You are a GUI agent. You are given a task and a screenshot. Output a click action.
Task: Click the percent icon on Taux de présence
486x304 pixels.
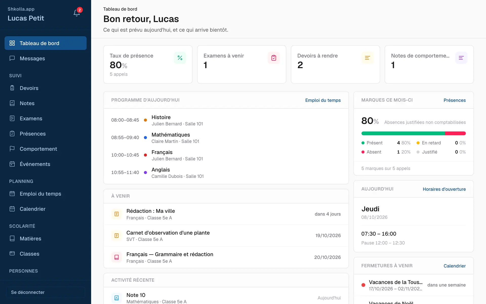[180, 58]
